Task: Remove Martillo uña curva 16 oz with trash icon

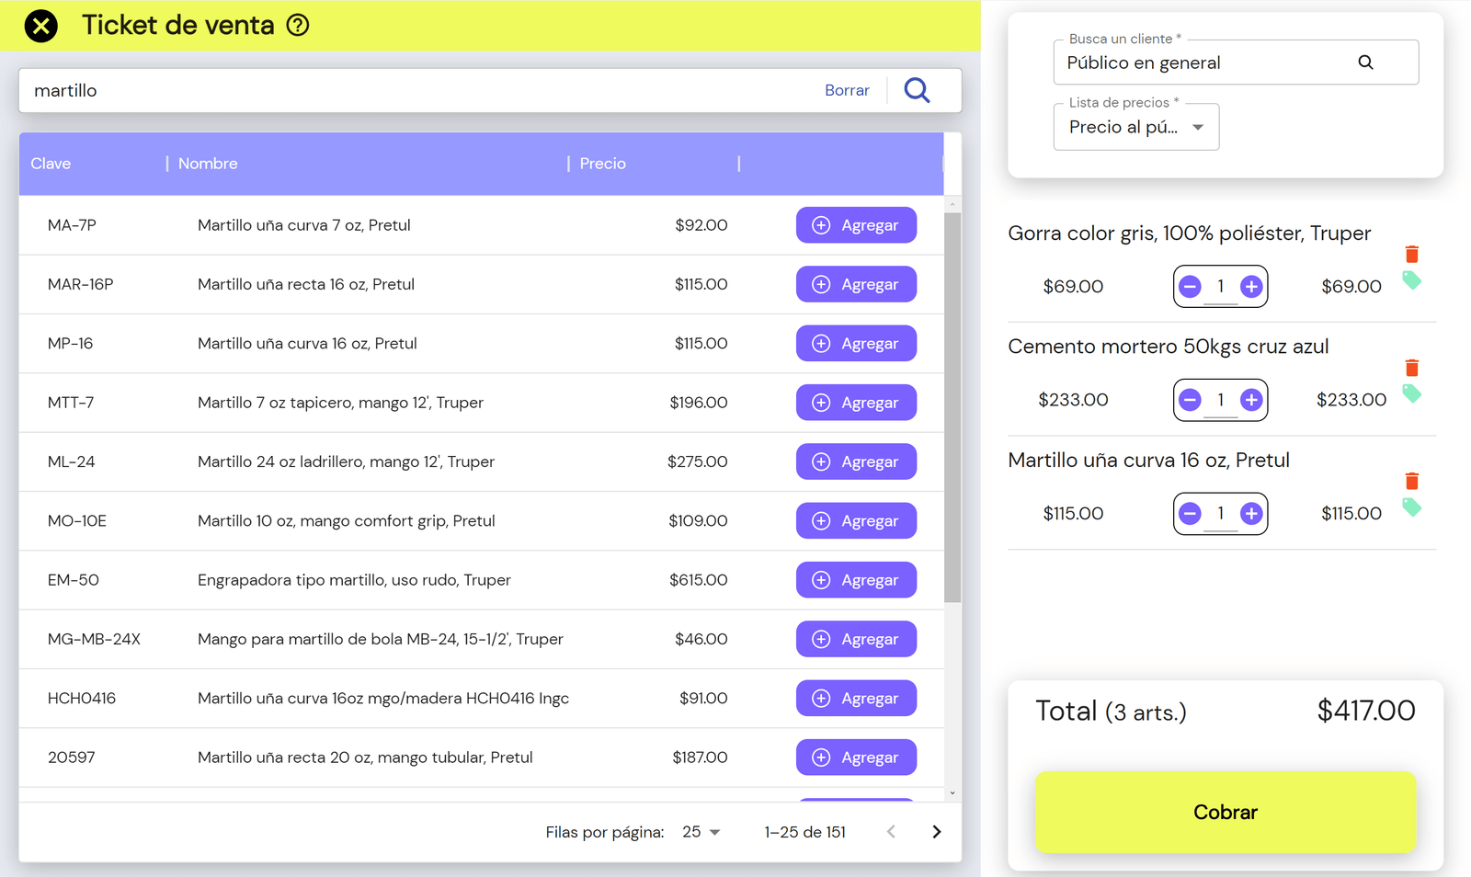Action: tap(1412, 480)
